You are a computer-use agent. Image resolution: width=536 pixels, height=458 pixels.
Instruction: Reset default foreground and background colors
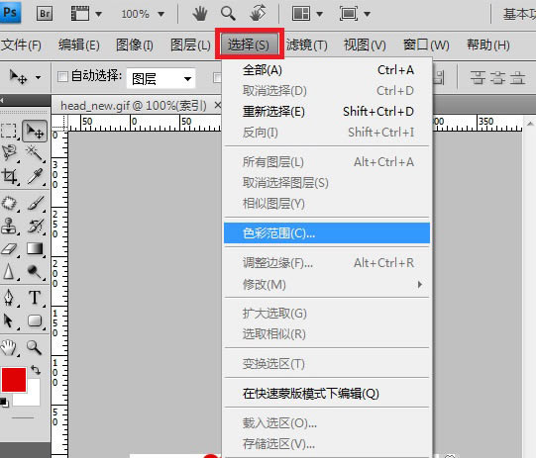pyautogui.click(x=4, y=403)
